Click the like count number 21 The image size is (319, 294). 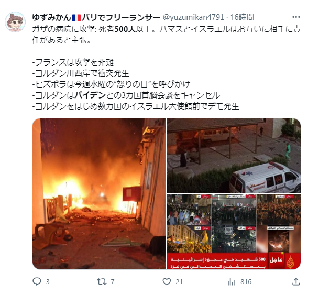point(179,282)
